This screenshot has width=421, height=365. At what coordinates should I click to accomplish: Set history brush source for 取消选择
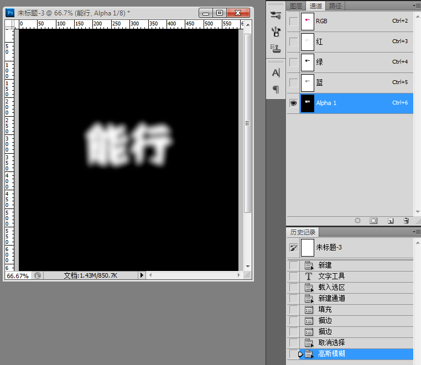pyautogui.click(x=294, y=343)
